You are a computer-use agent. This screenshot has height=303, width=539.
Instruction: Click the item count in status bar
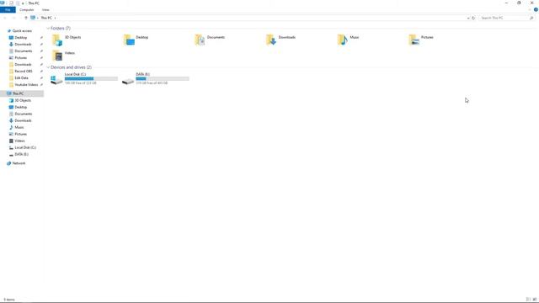(9, 300)
